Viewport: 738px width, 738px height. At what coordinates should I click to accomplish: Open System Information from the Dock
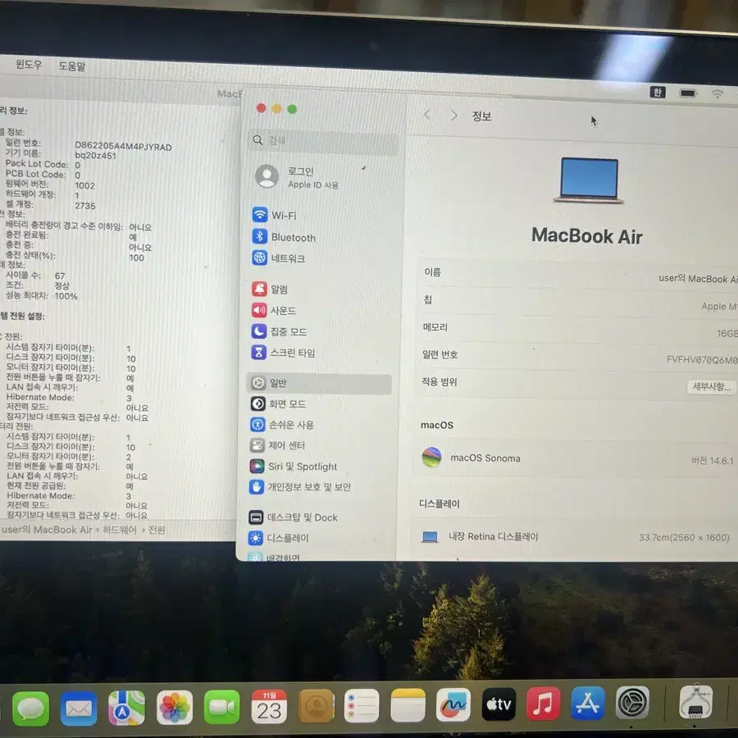(695, 702)
